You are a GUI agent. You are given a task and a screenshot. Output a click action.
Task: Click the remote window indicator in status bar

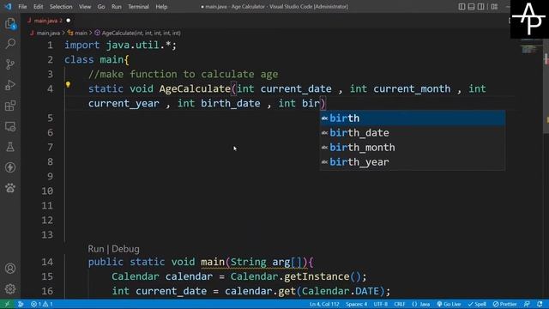coord(7,304)
